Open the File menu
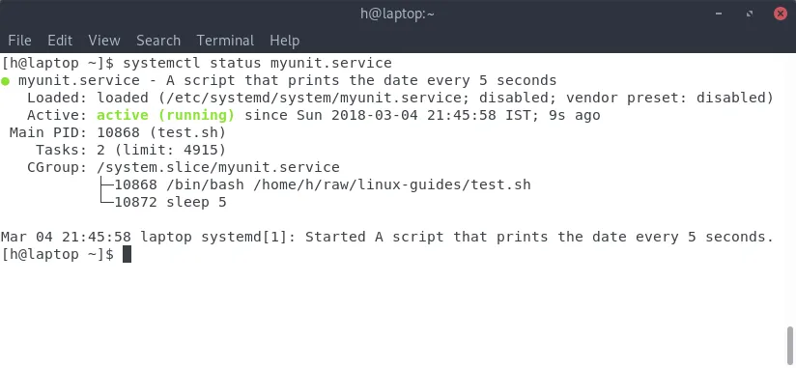 pyautogui.click(x=19, y=41)
